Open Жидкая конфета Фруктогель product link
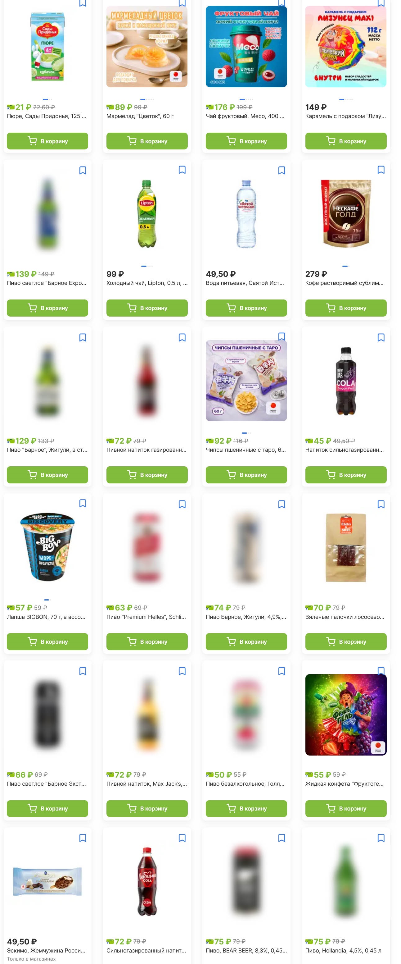 (x=344, y=784)
